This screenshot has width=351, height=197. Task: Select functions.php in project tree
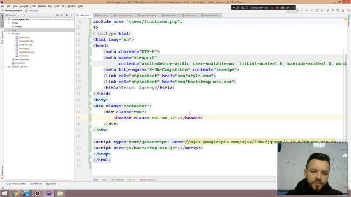click(x=24, y=45)
